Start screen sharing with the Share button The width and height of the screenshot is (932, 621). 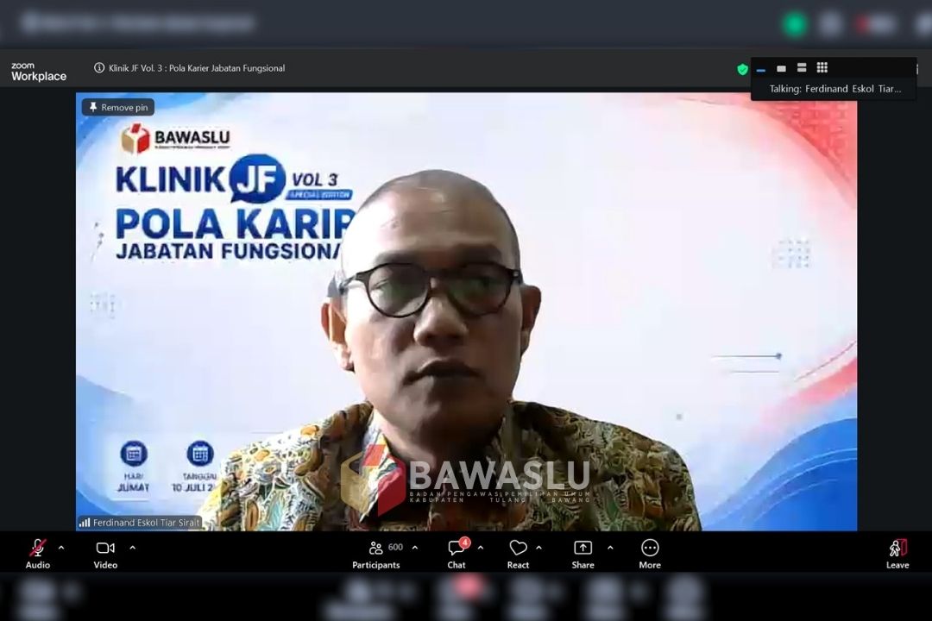[x=583, y=554]
